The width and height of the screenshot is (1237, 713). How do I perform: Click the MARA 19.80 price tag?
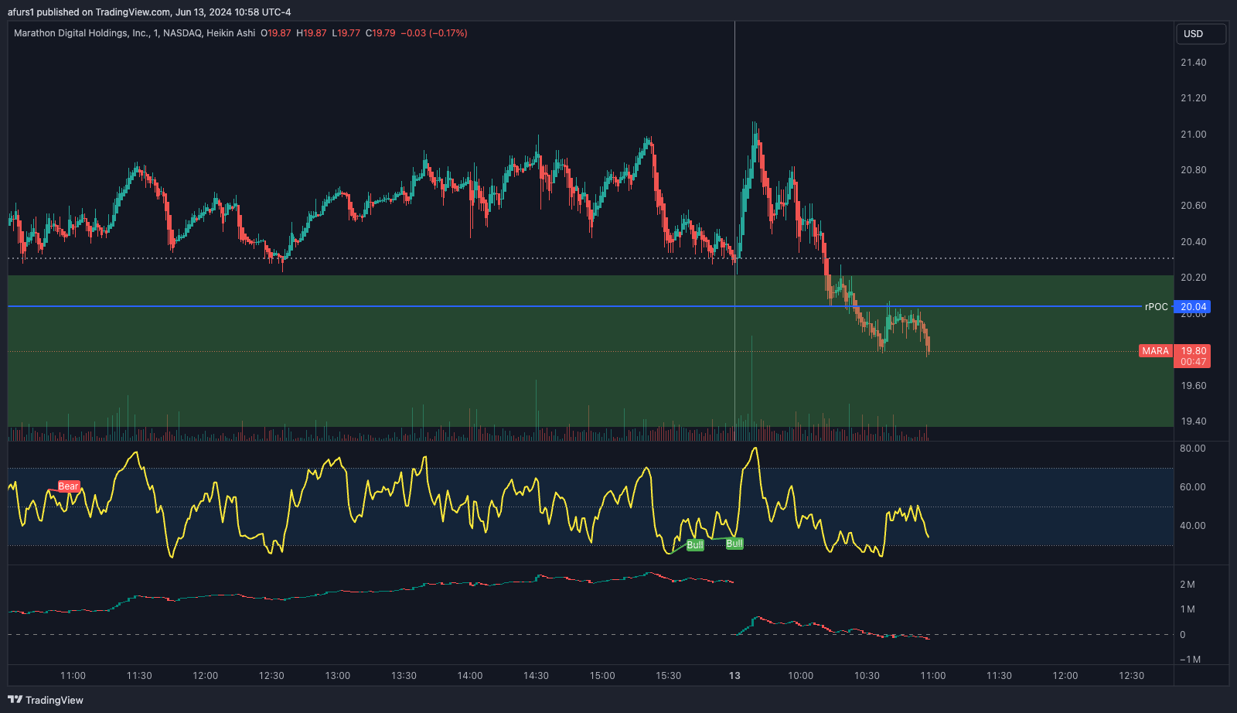click(1174, 351)
